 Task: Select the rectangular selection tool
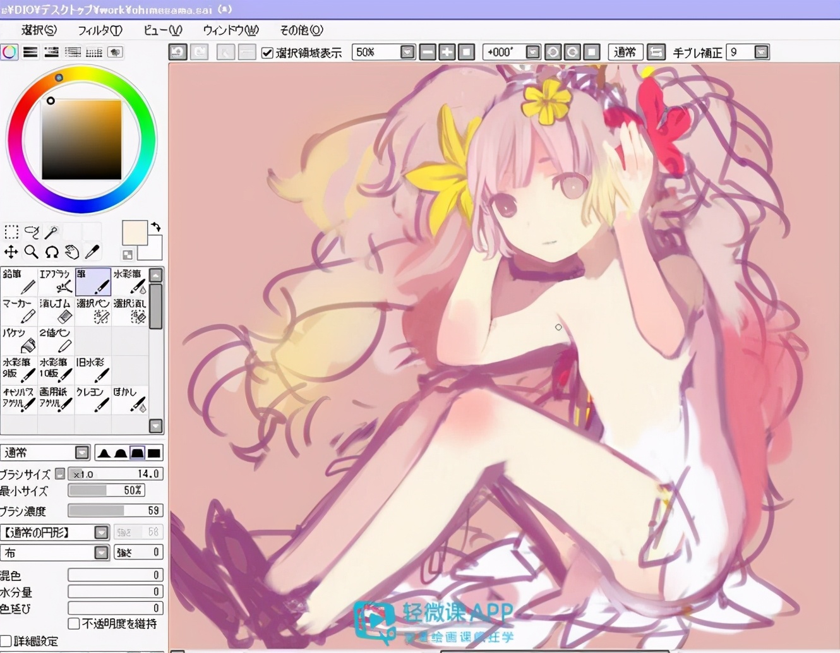(x=11, y=232)
